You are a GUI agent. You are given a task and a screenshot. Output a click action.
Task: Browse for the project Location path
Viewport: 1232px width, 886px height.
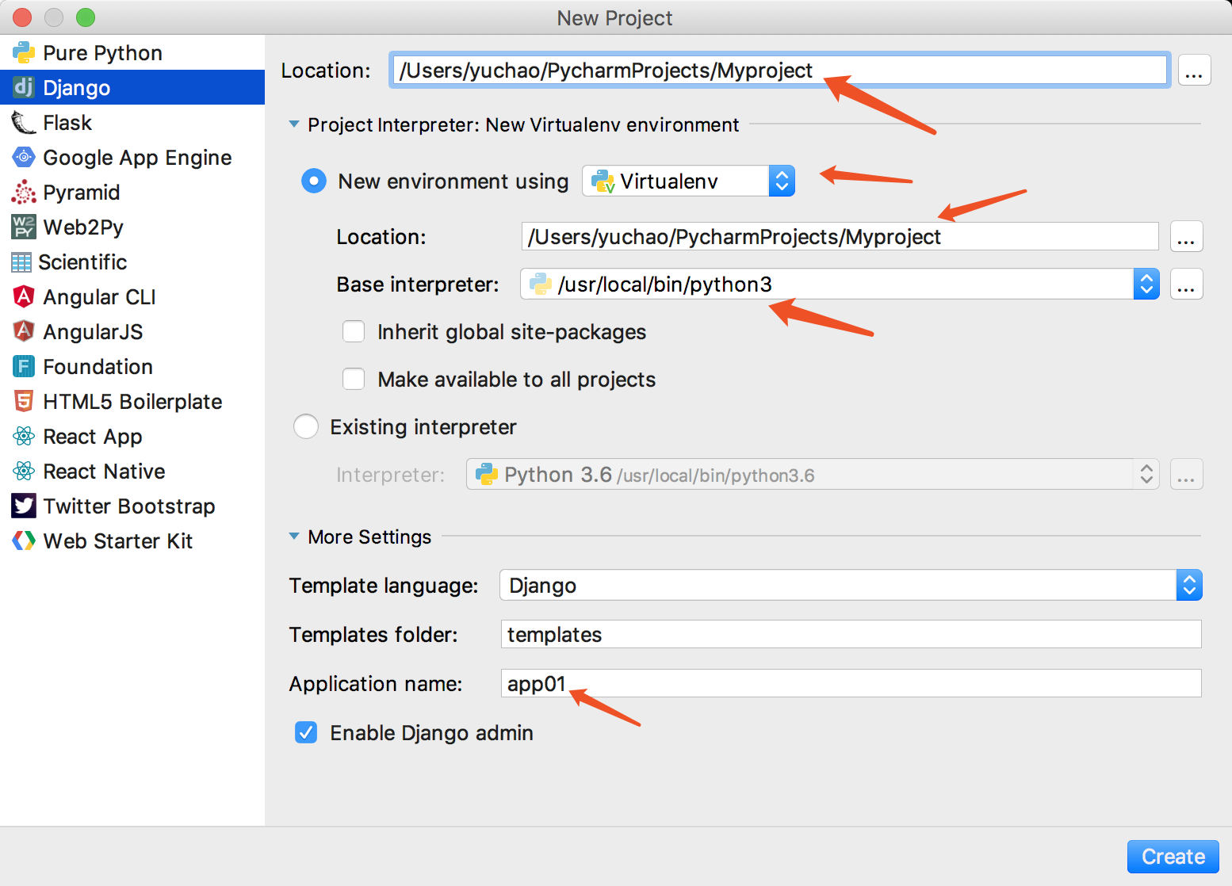pyautogui.click(x=1194, y=71)
